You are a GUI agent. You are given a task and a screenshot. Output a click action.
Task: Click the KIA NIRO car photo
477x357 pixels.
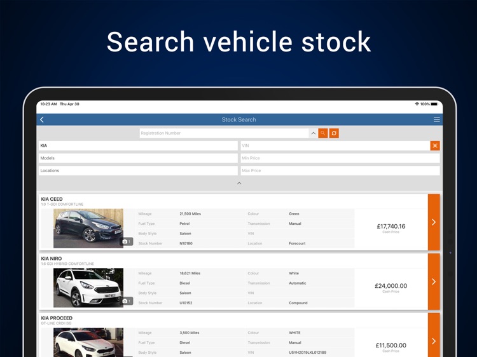click(x=88, y=288)
